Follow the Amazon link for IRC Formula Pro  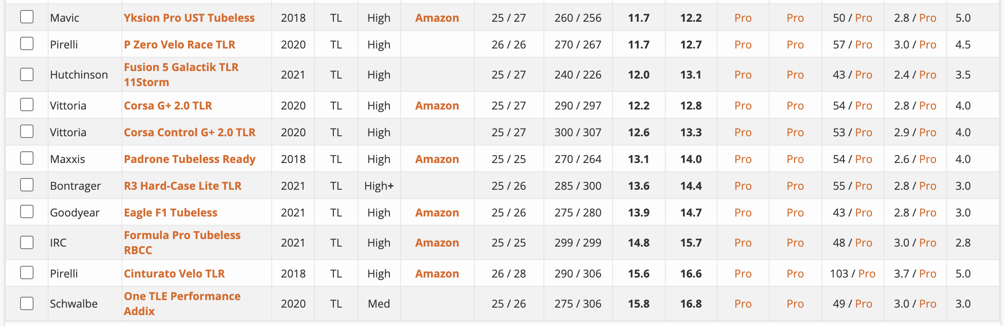coord(437,242)
